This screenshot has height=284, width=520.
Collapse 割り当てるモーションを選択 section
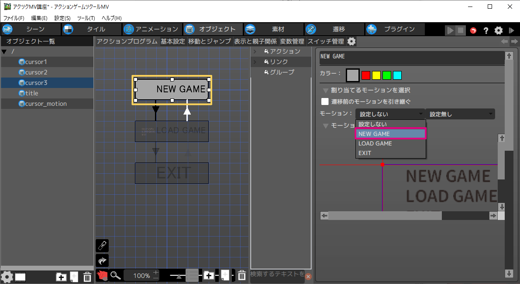click(x=325, y=91)
